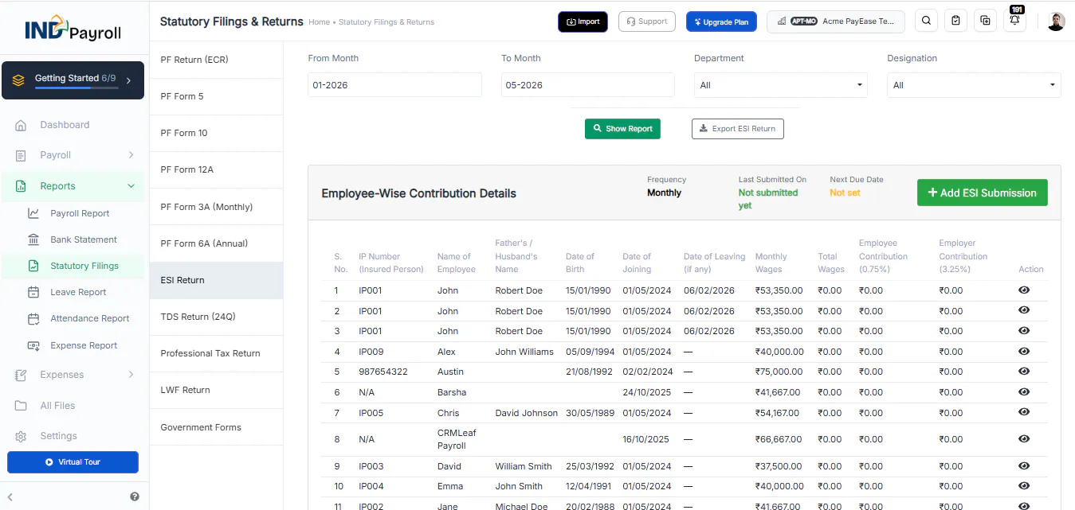
Task: Collapse sidebar using the bottom left arrow
Action: 10,496
